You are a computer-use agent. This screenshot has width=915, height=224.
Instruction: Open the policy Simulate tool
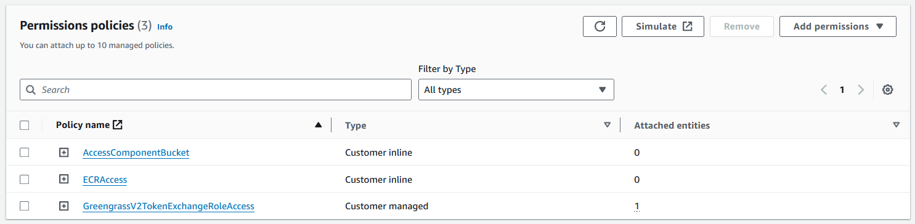[x=663, y=26]
